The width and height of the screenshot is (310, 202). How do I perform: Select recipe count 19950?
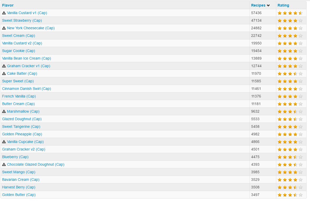(x=256, y=43)
